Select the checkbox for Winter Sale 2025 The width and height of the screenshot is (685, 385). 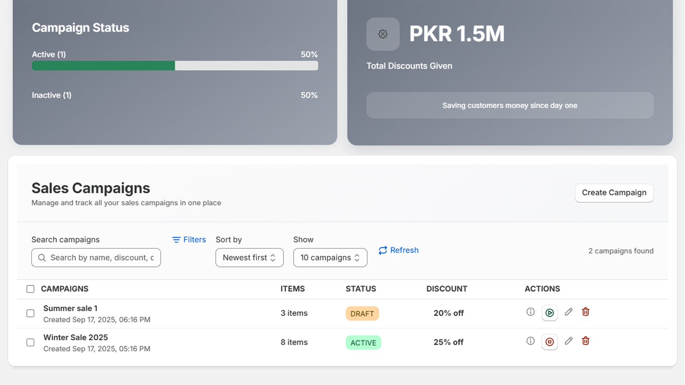(x=30, y=343)
